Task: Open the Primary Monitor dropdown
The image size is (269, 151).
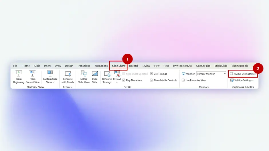Action: [x=211, y=74]
